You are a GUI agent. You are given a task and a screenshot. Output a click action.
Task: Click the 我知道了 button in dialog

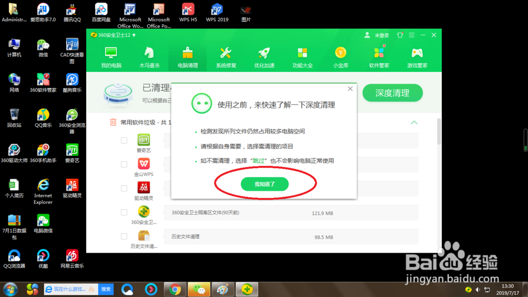(265, 184)
